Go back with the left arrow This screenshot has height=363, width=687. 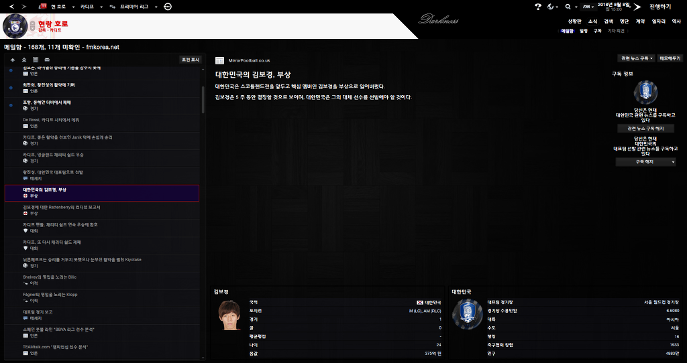pos(12,7)
